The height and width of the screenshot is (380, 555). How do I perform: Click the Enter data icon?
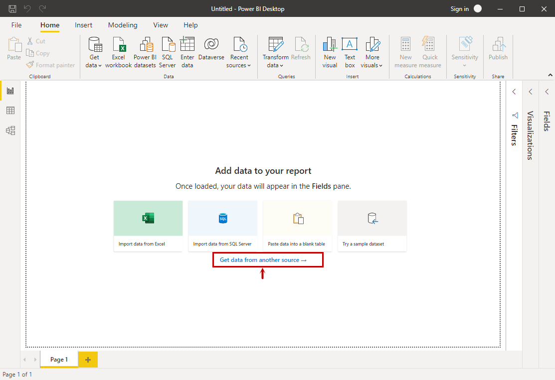pos(187,45)
